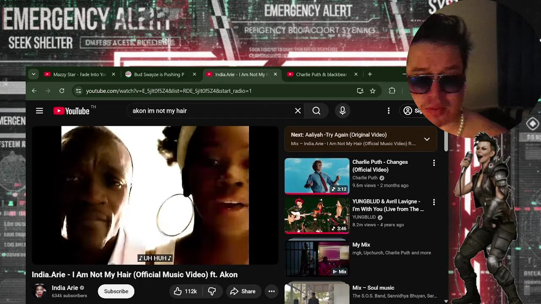The width and height of the screenshot is (541, 304).
Task: Go to the YouTube home logo
Action: coord(71,111)
